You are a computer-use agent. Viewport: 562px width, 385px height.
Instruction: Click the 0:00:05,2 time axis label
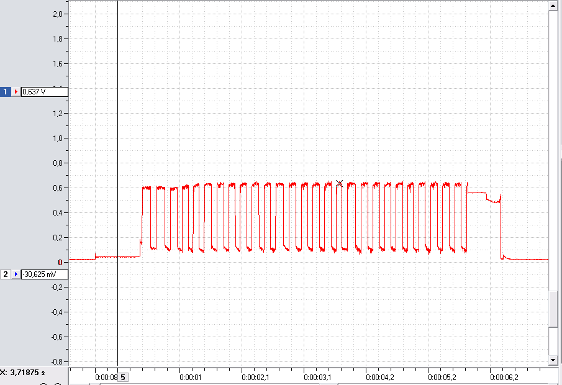click(442, 378)
